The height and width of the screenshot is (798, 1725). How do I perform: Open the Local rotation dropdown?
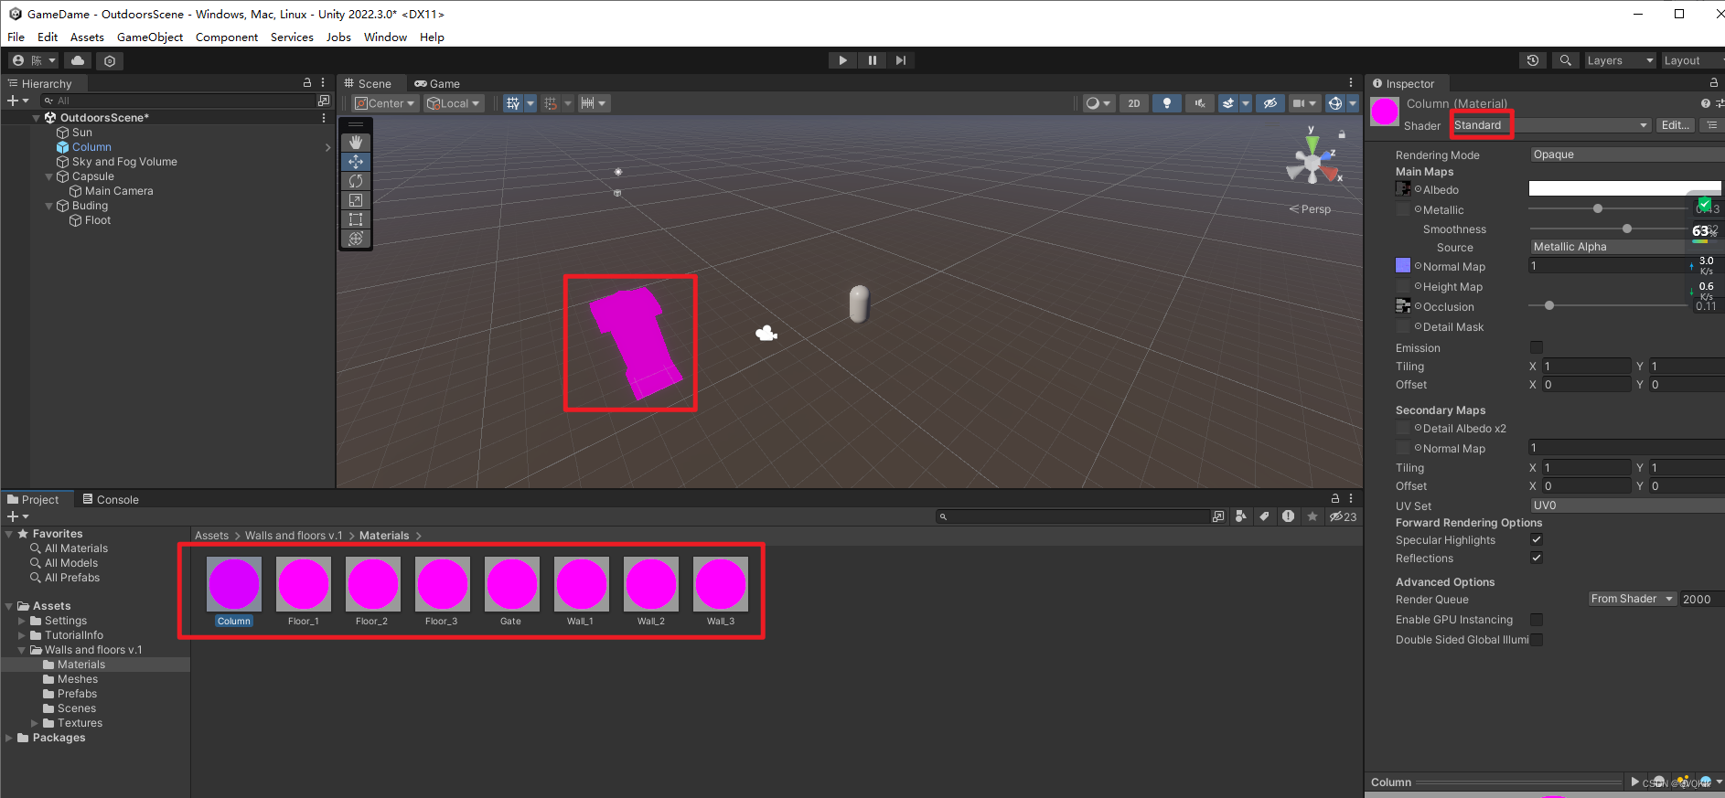click(454, 103)
